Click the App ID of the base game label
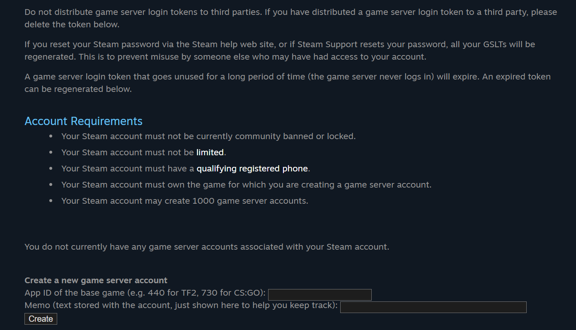 [145, 293]
